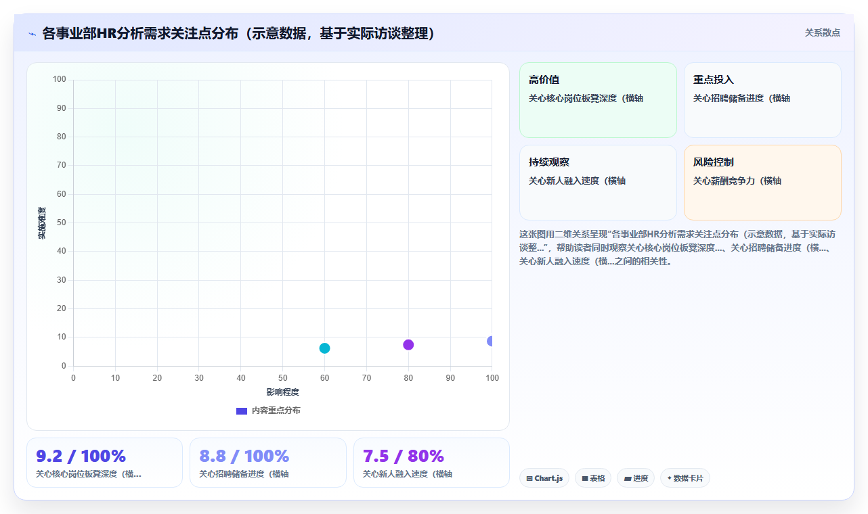Open the 高价值 quadrant card
This screenshot has height=514, width=868.
tap(598, 100)
